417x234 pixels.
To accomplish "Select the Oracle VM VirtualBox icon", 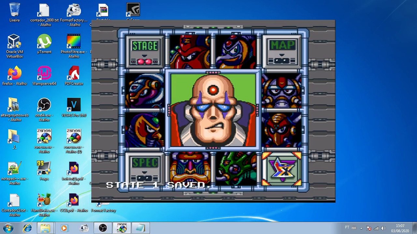I will pyautogui.click(x=14, y=46).
